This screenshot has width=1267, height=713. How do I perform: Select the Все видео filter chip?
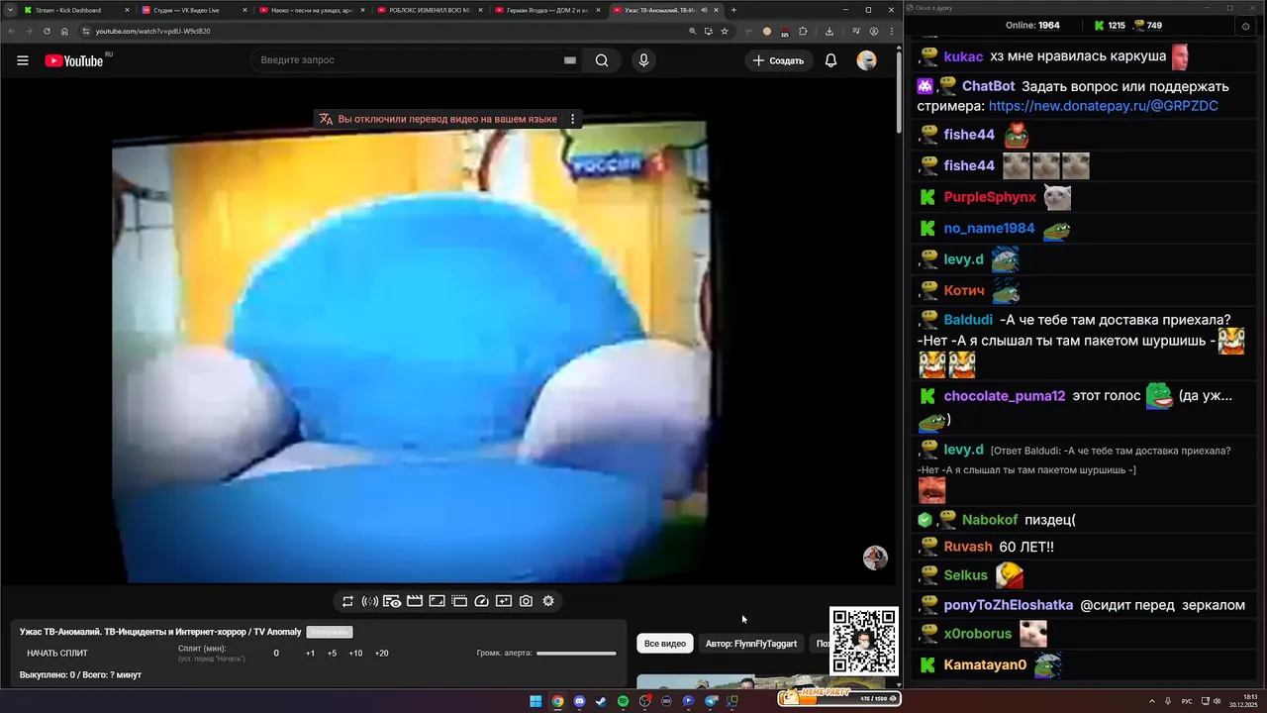pyautogui.click(x=665, y=644)
